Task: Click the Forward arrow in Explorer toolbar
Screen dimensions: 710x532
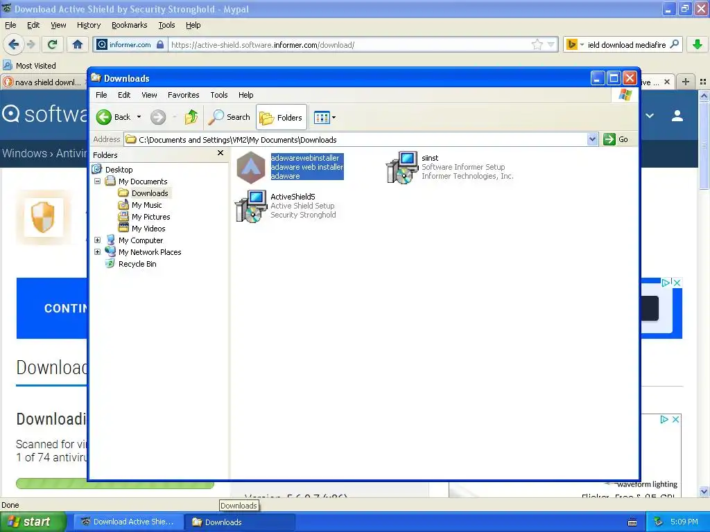Action: click(158, 117)
